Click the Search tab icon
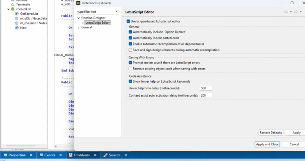 tap(105, 155)
